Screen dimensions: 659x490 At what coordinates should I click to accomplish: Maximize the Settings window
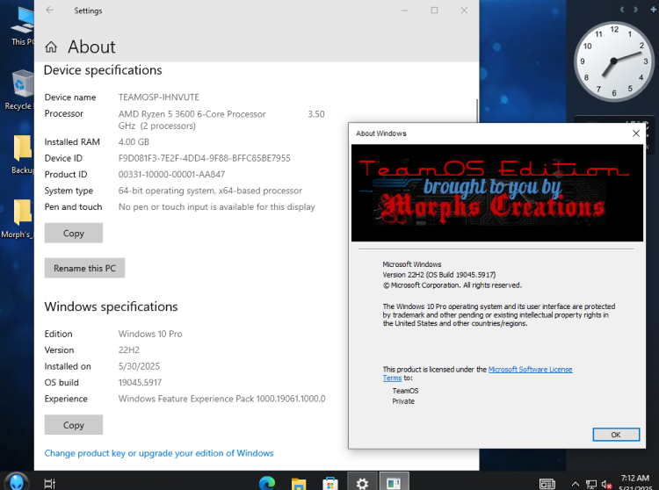[434, 10]
